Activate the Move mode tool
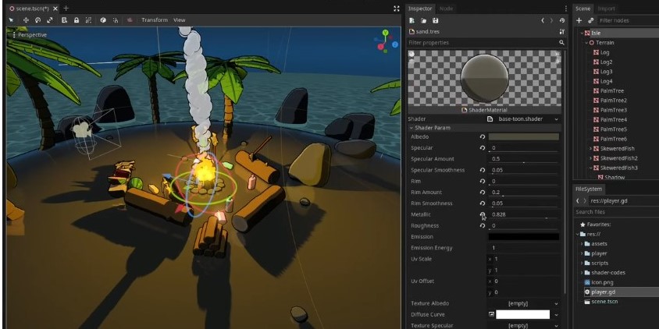This screenshot has width=659, height=329. (x=26, y=20)
